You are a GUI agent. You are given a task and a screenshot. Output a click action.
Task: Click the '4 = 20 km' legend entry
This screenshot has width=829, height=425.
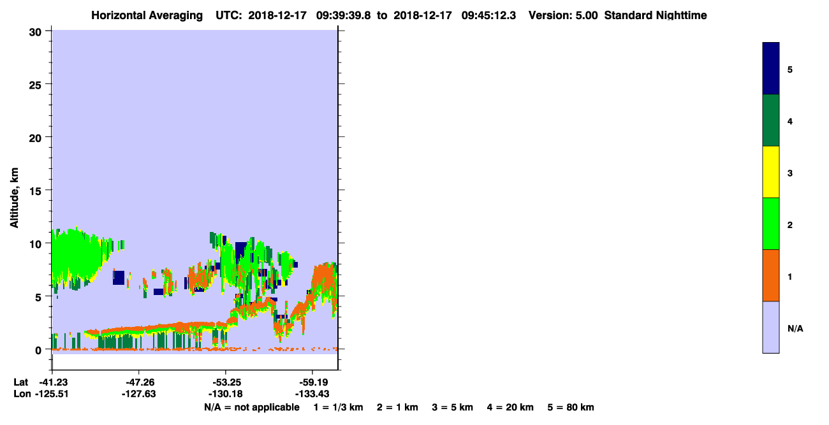pos(510,407)
